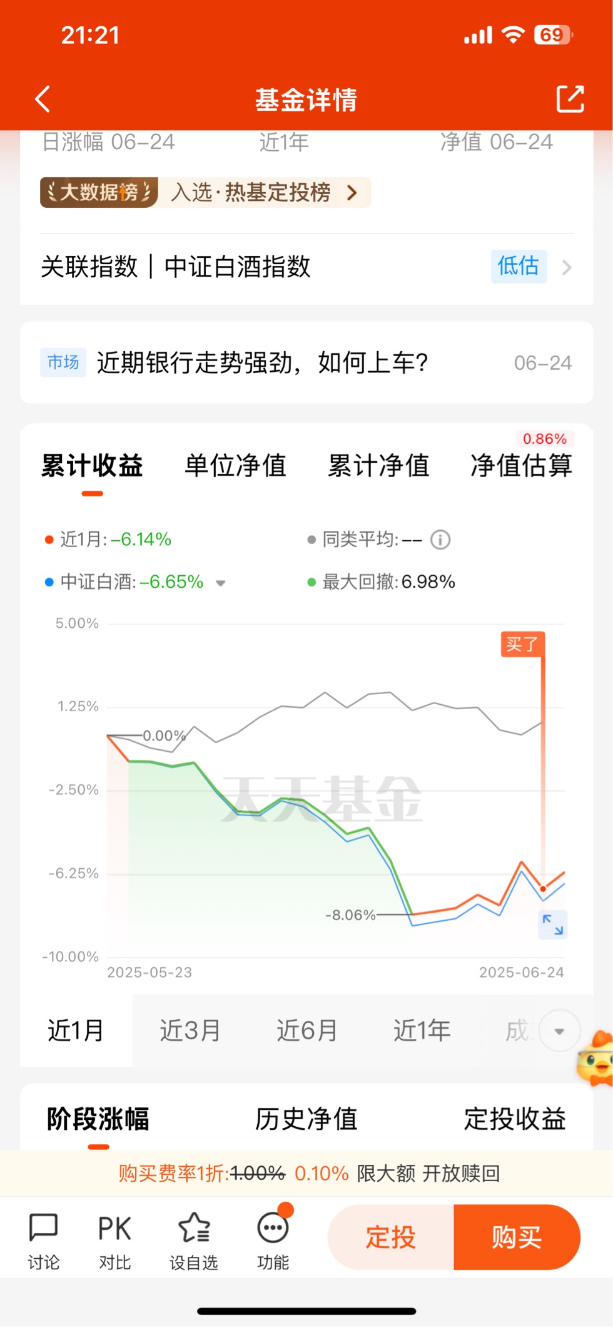Viewport: 613px width, 1327px height.
Task: Switch to 单位净值 tab
Action: click(235, 466)
